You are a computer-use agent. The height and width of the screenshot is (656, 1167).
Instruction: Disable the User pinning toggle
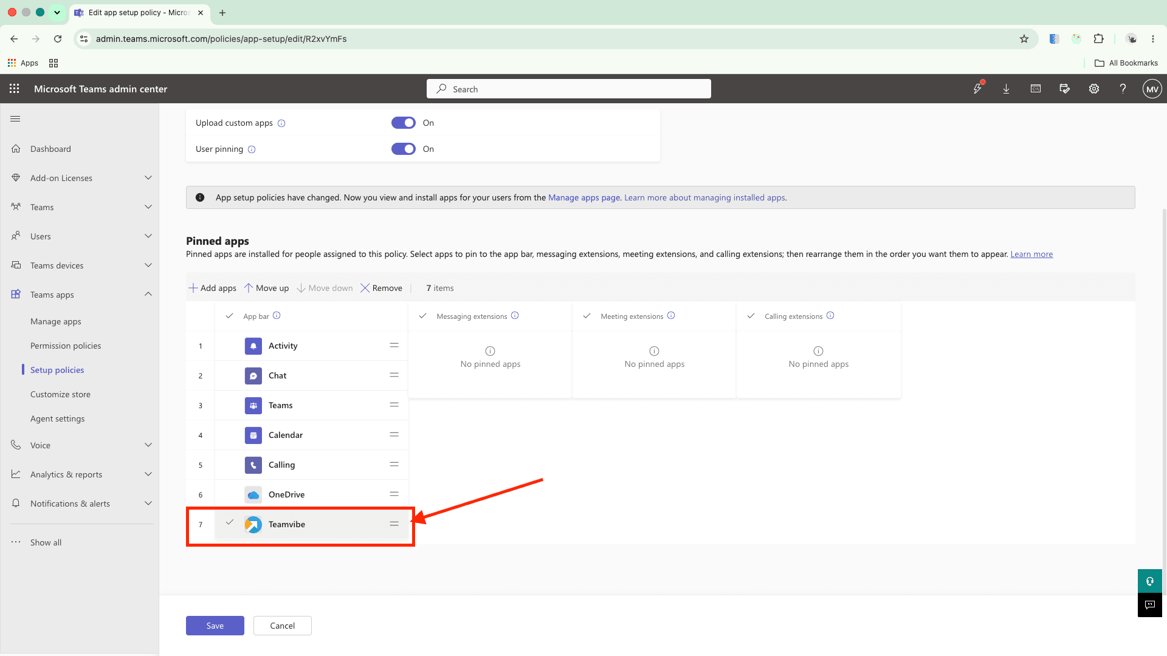tap(404, 149)
